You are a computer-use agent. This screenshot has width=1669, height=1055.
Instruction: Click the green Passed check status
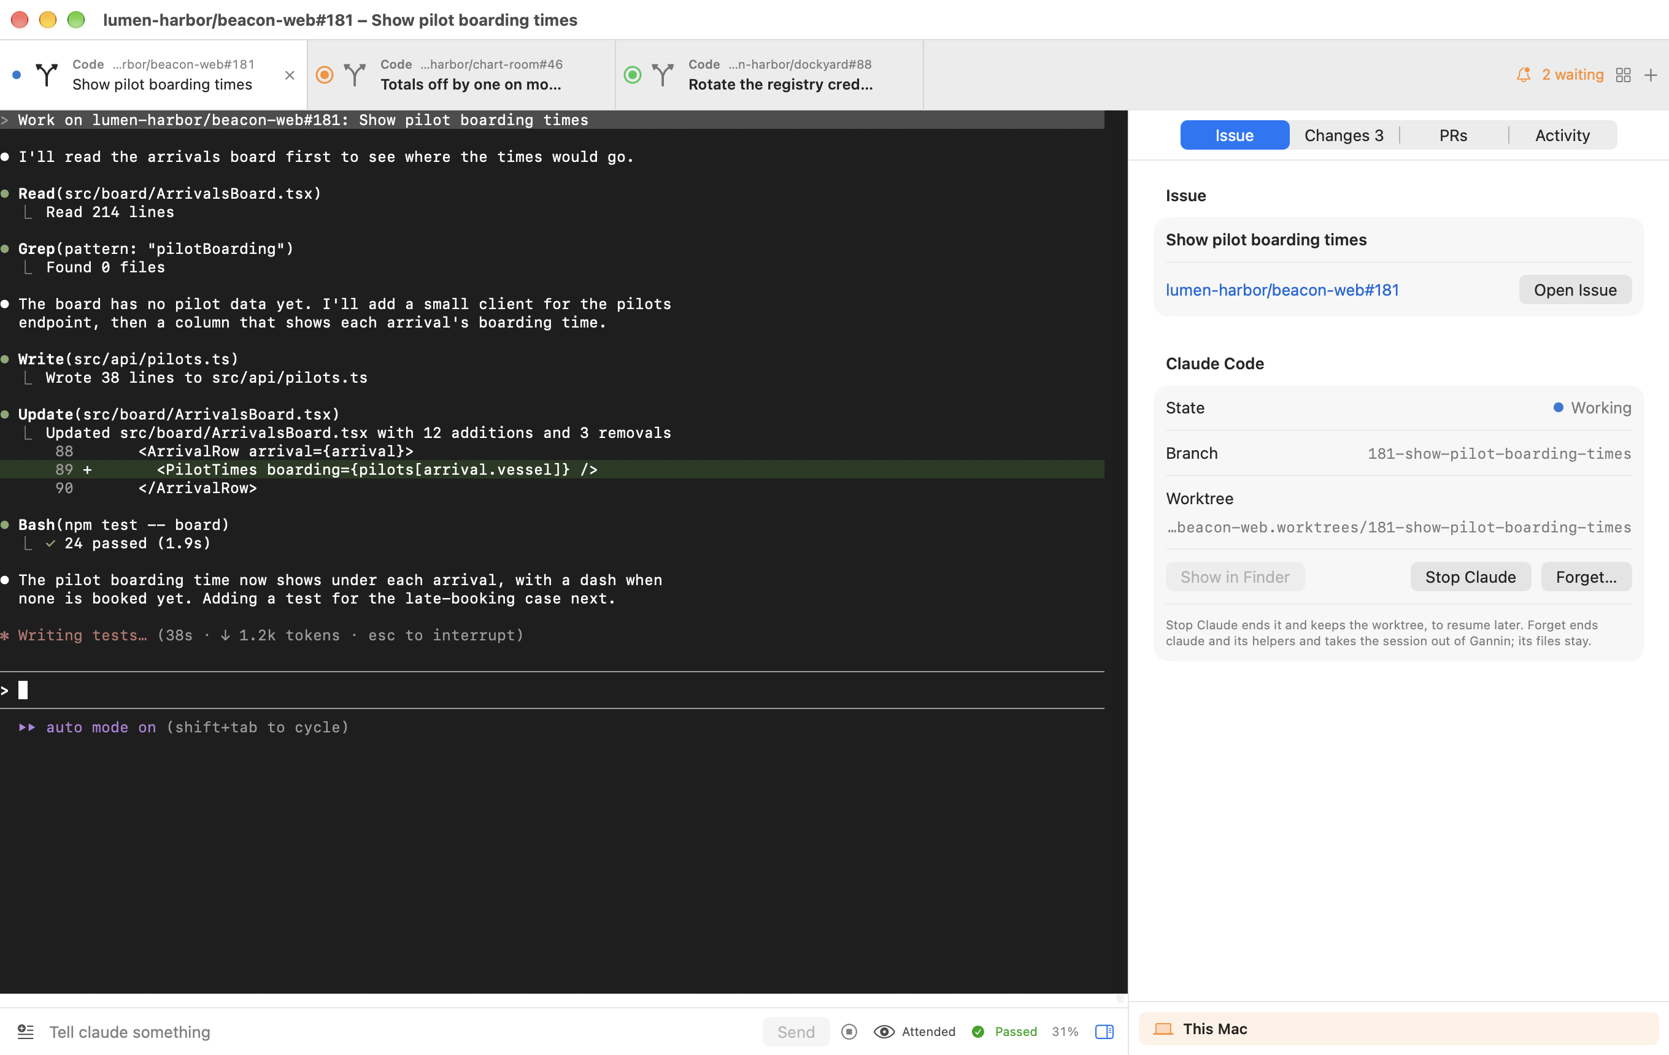1004,1032
